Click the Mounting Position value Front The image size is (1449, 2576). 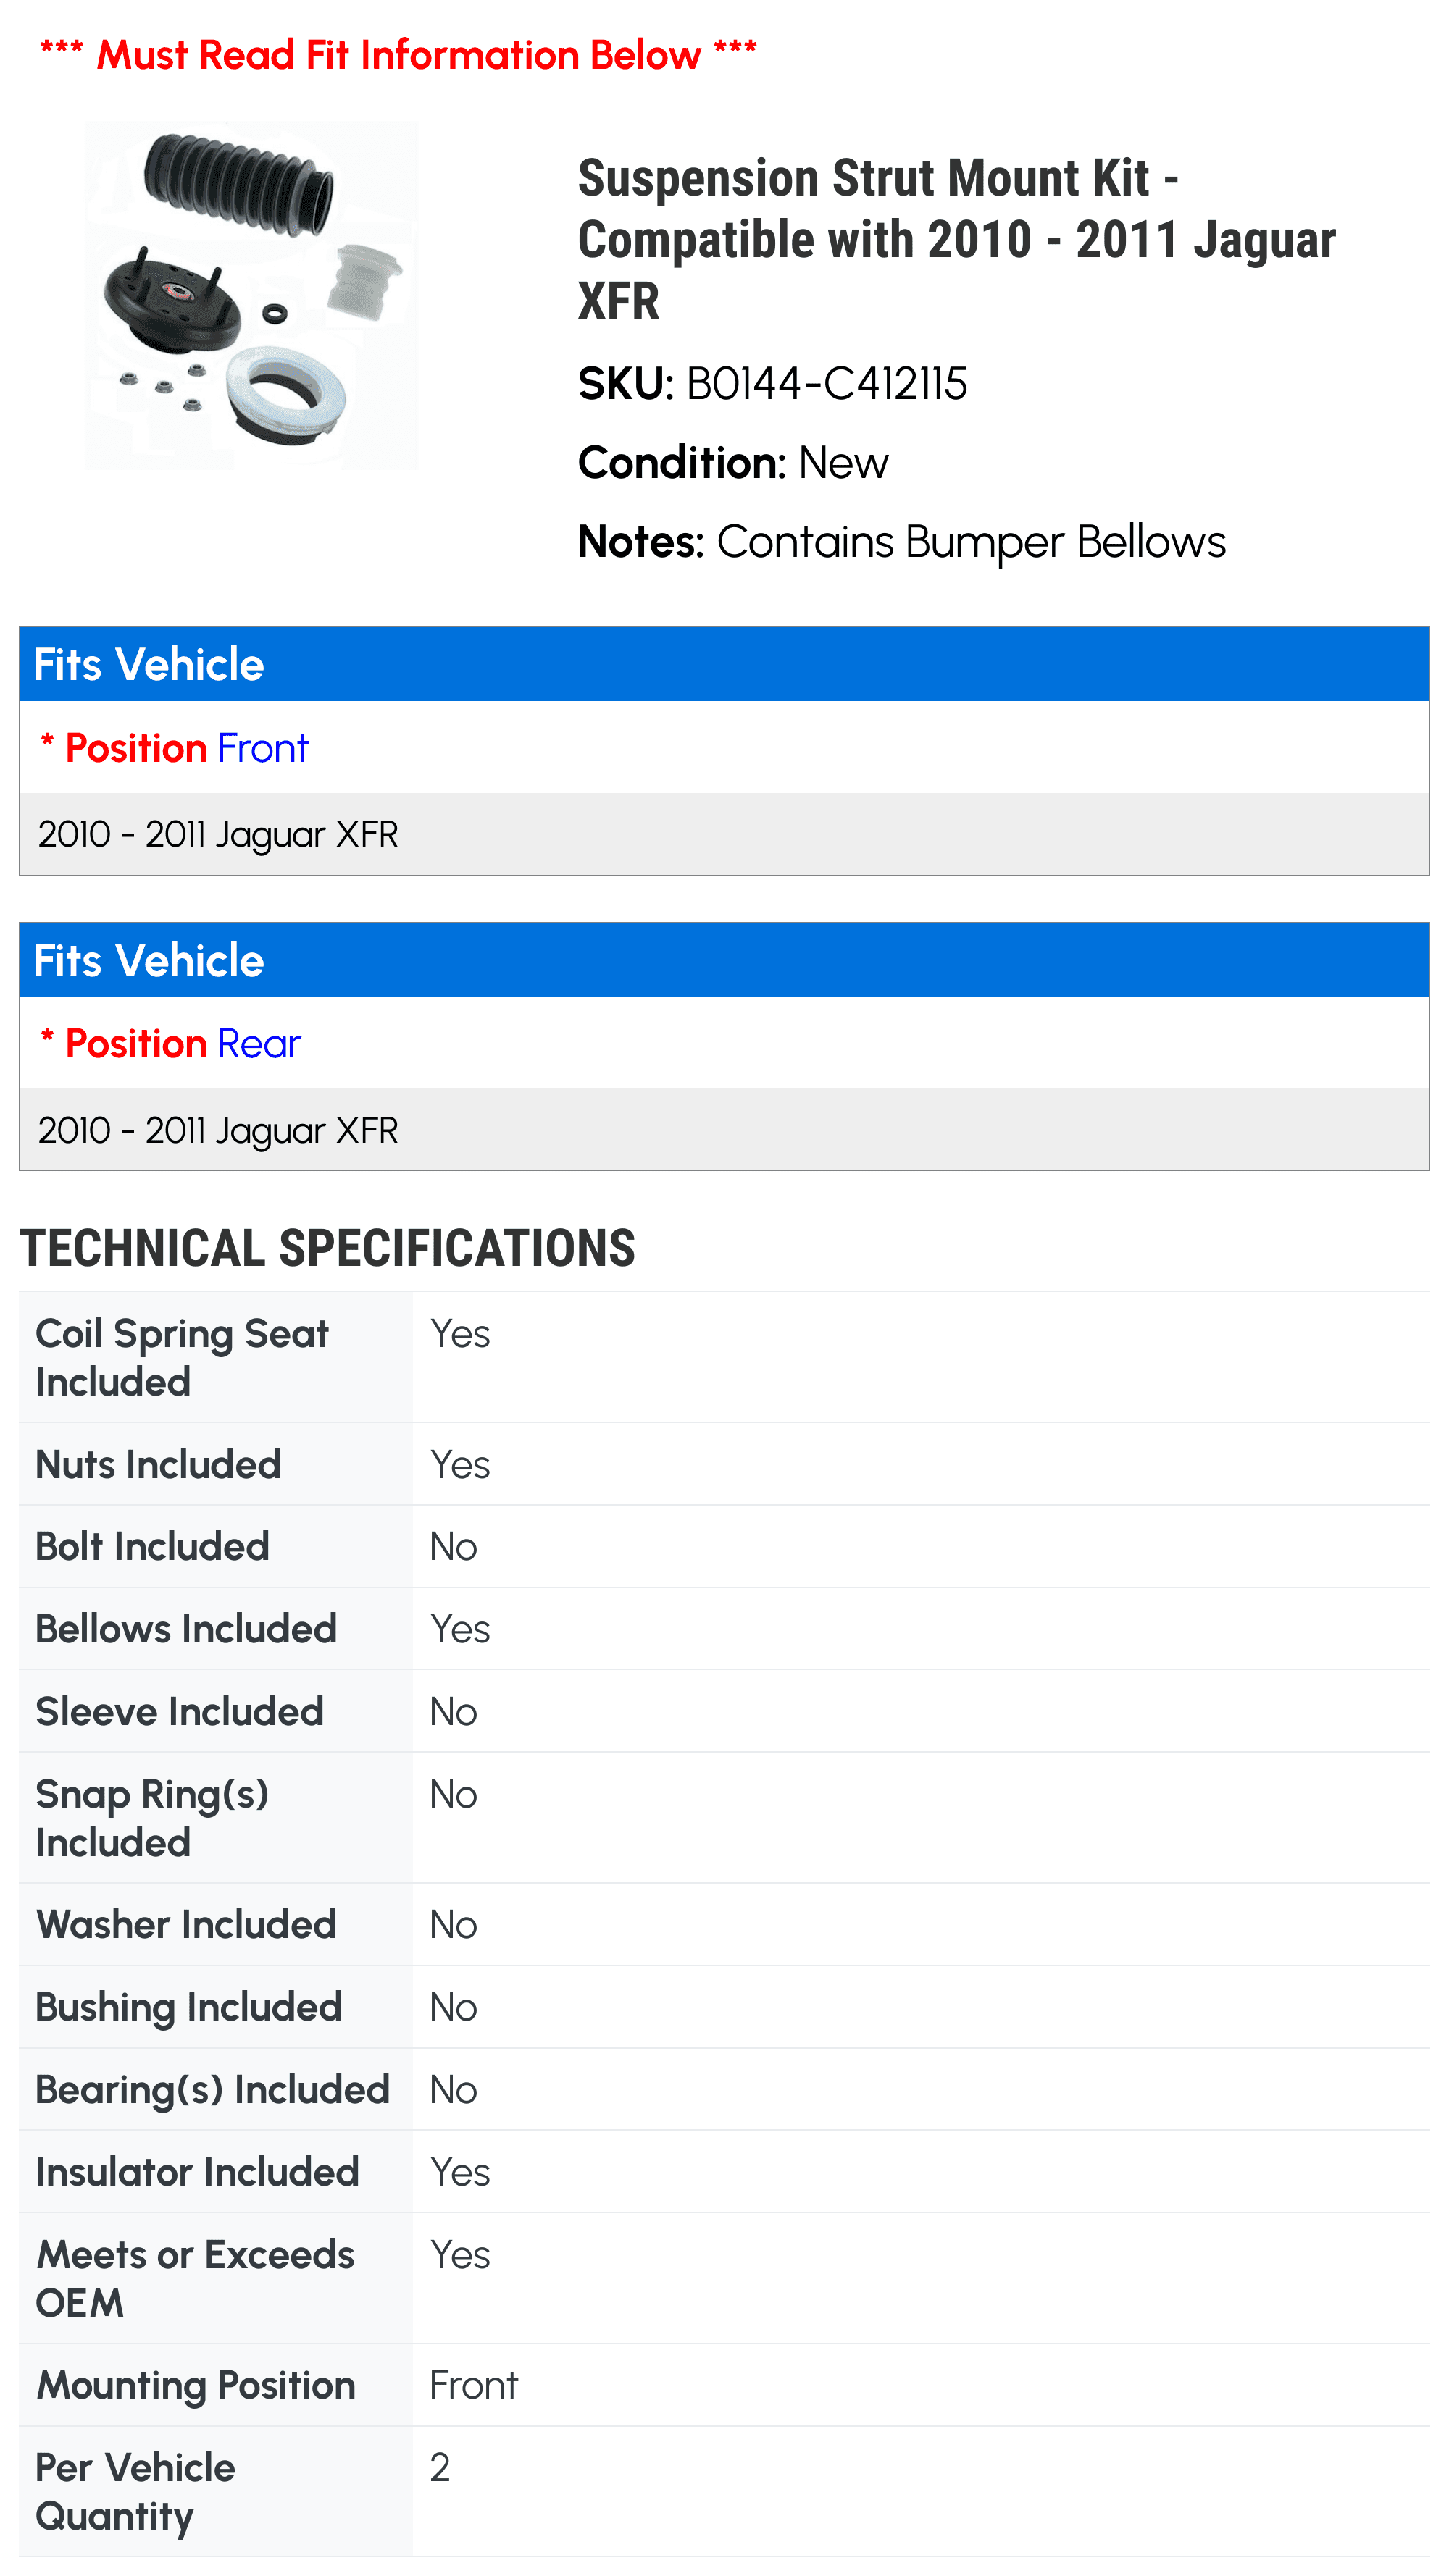(473, 2385)
